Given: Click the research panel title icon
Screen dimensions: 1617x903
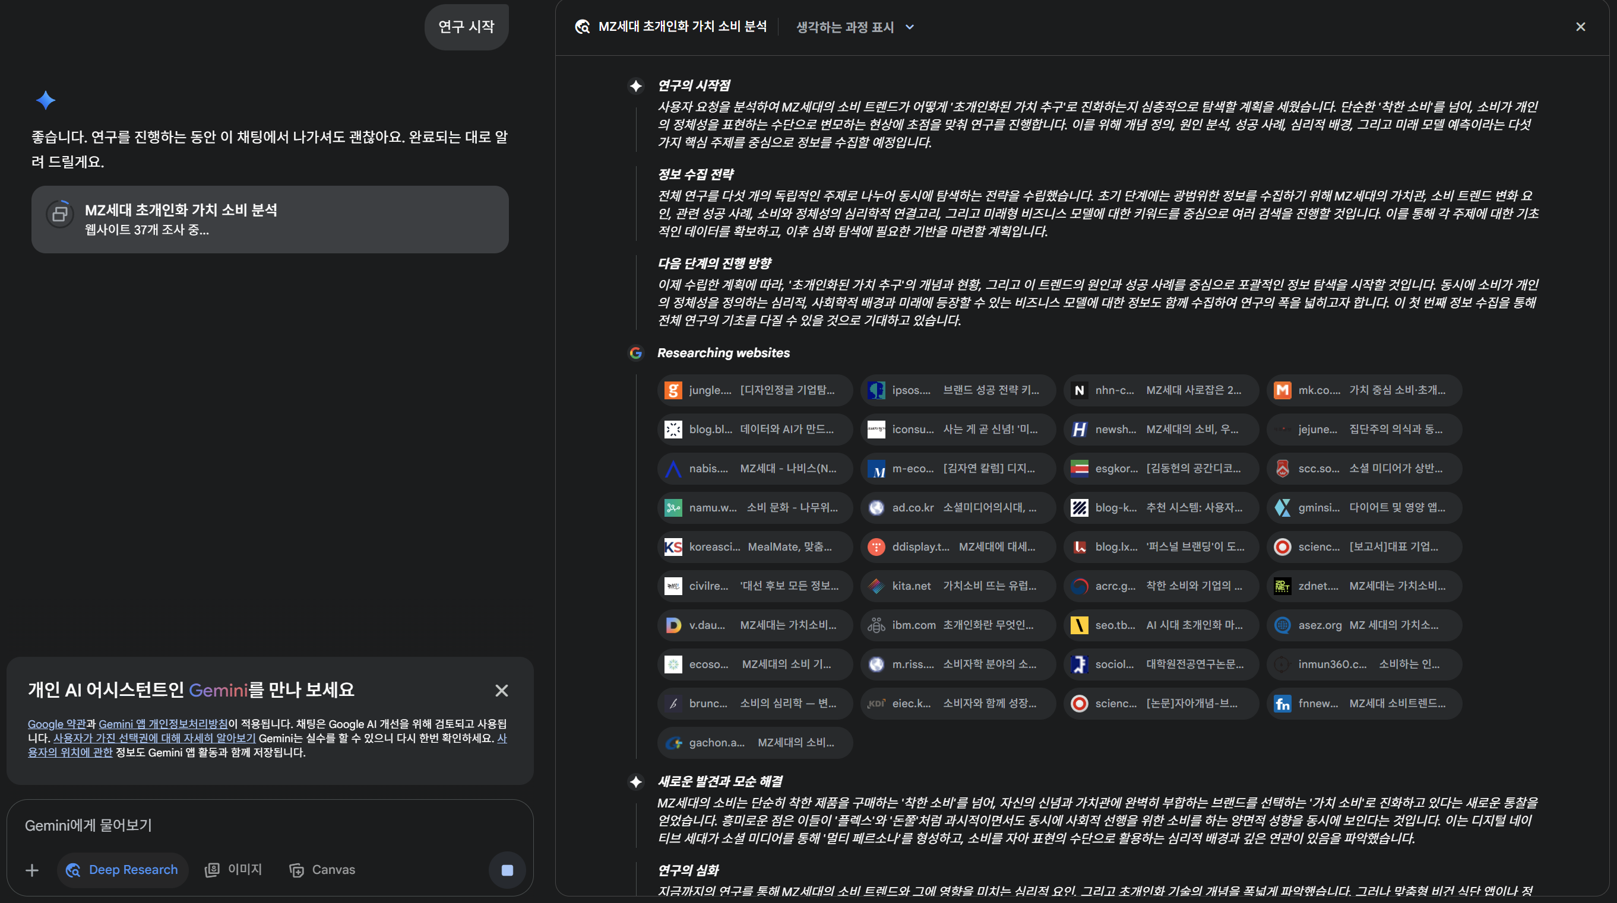Looking at the screenshot, I should pyautogui.click(x=582, y=27).
